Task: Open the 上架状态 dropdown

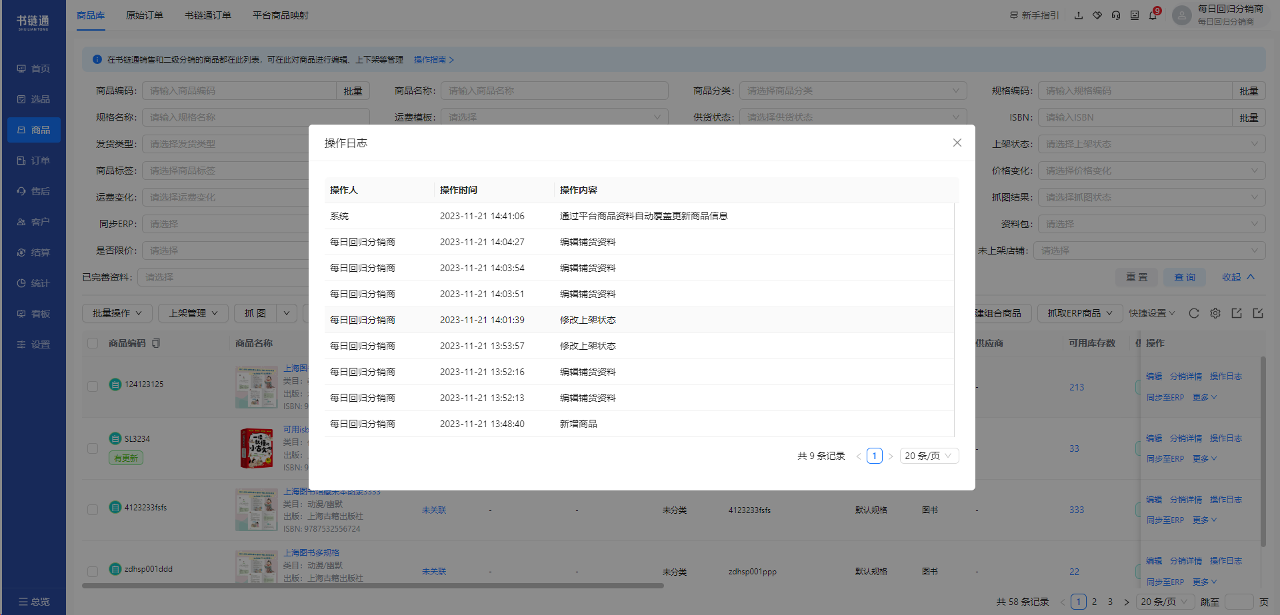Action: [1151, 144]
